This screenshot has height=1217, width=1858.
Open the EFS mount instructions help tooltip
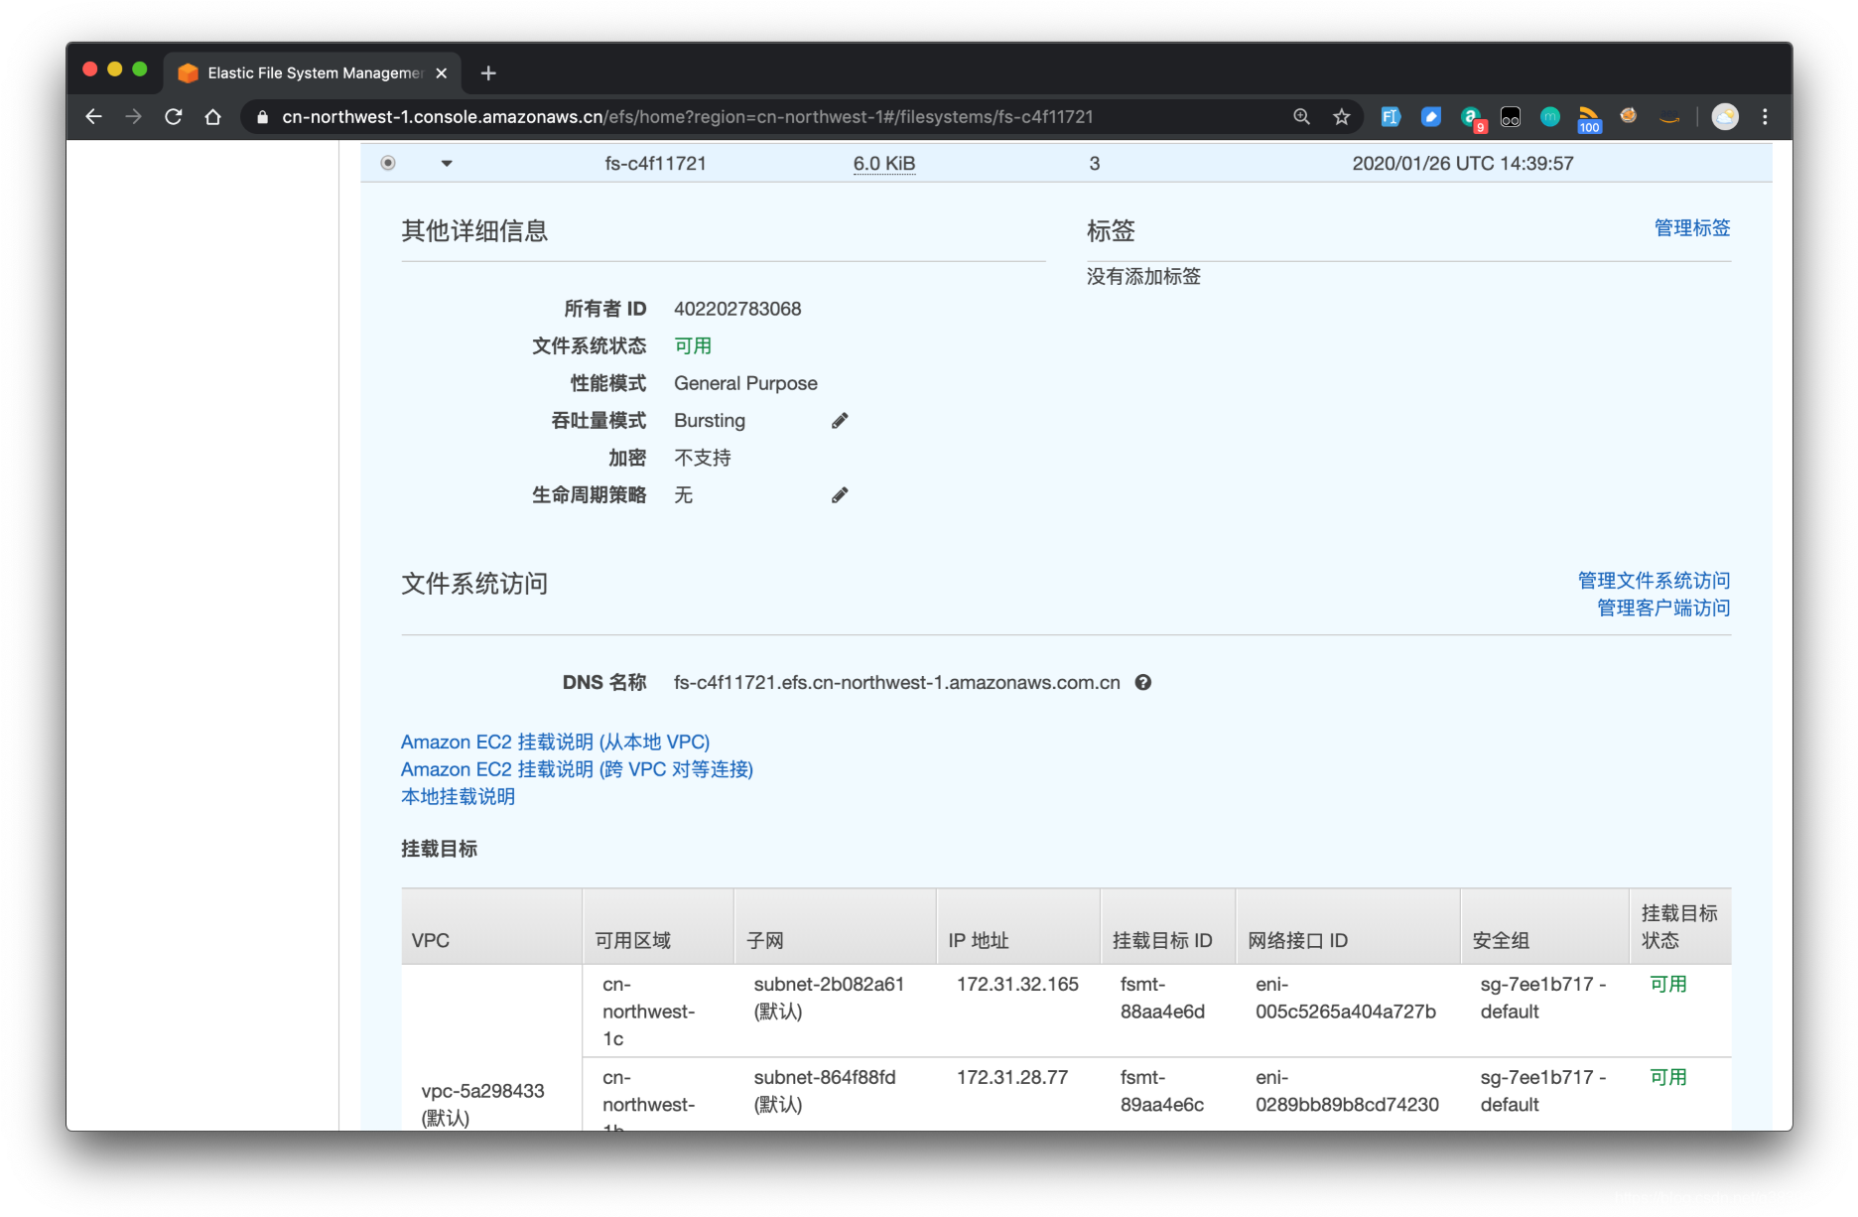click(x=1142, y=682)
